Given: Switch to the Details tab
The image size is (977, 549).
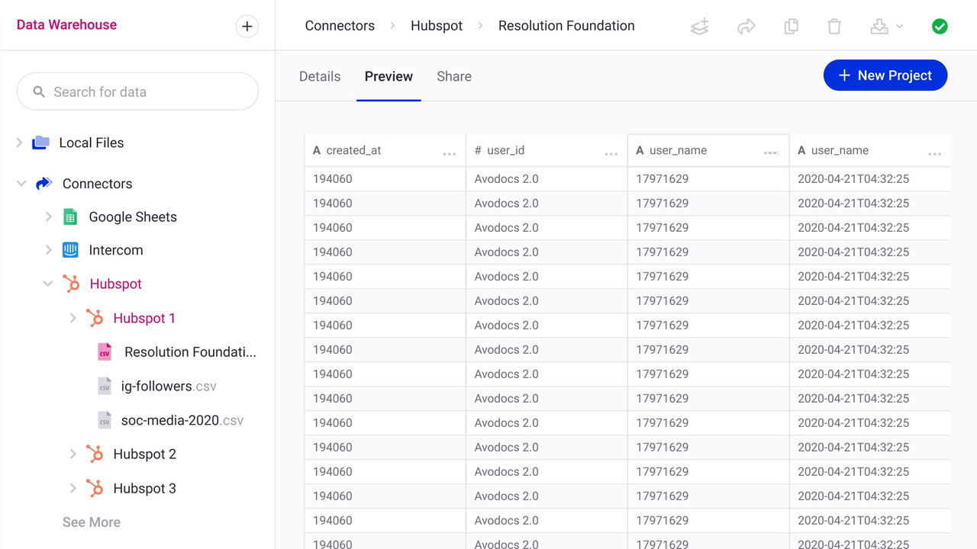Looking at the screenshot, I should coord(320,76).
